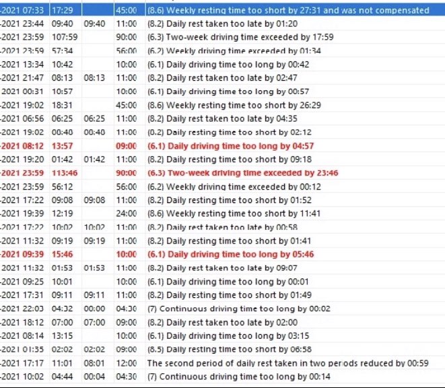
Task: Select red row 'Daily driving time too long by 04:57'
Action: coord(222,146)
